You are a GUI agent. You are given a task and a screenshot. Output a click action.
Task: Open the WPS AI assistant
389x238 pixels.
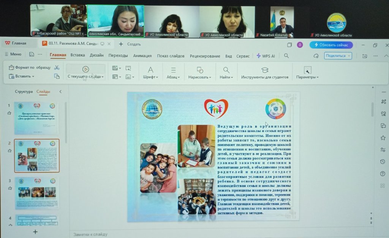tap(266, 55)
